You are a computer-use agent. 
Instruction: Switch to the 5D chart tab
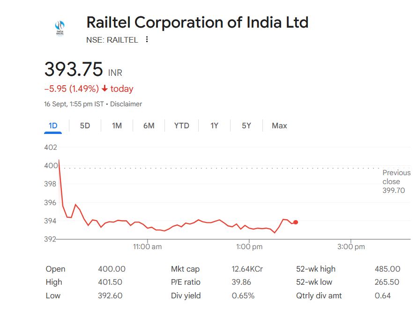coord(85,126)
